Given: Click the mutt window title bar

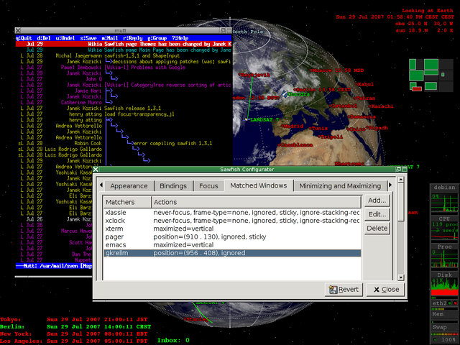Looking at the screenshot, I should [x=120, y=30].
